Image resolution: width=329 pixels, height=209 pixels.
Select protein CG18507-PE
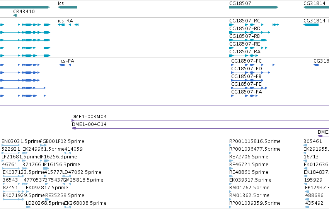(x=246, y=84)
